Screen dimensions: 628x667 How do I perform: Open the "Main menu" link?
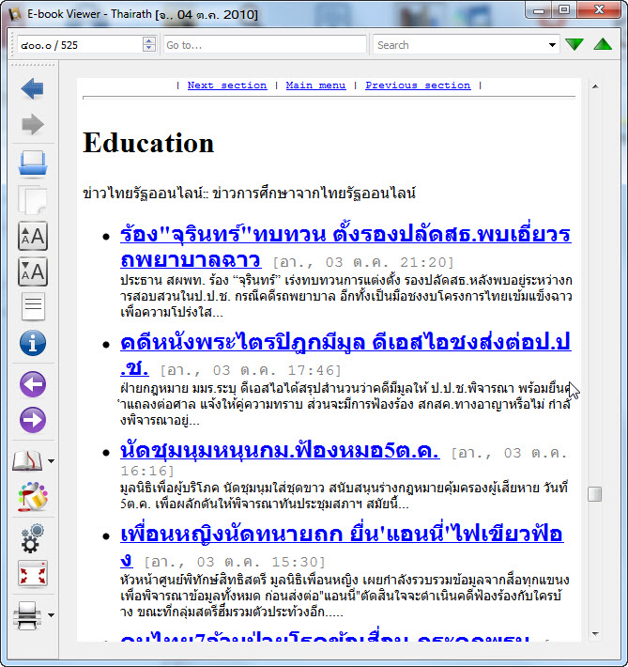coord(315,85)
